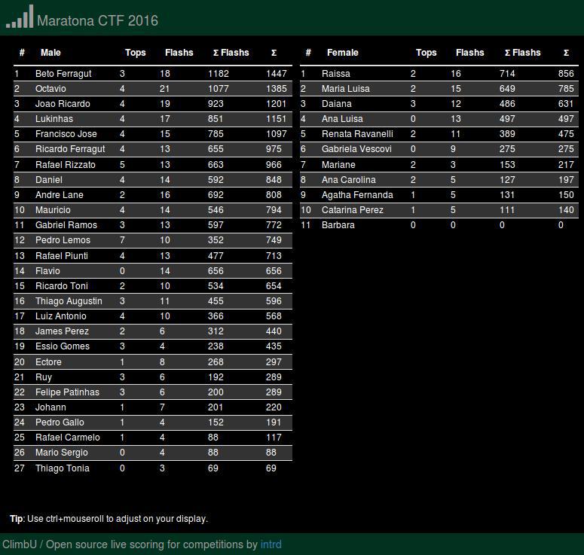Click Maria Luisa's name
The height and width of the screenshot is (555, 584).
coord(346,89)
